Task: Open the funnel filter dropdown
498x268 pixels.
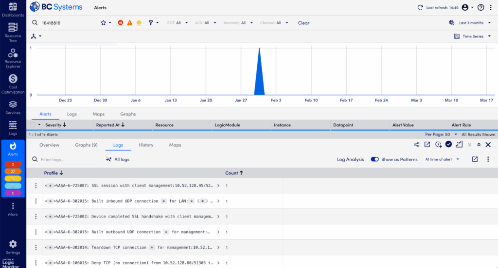Action: tap(153, 23)
